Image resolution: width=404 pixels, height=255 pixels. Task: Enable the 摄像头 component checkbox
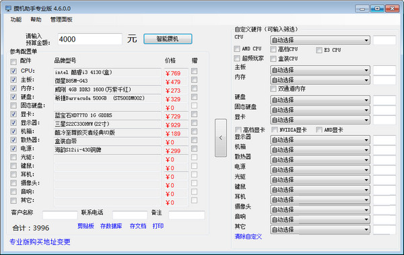[x=13, y=184]
